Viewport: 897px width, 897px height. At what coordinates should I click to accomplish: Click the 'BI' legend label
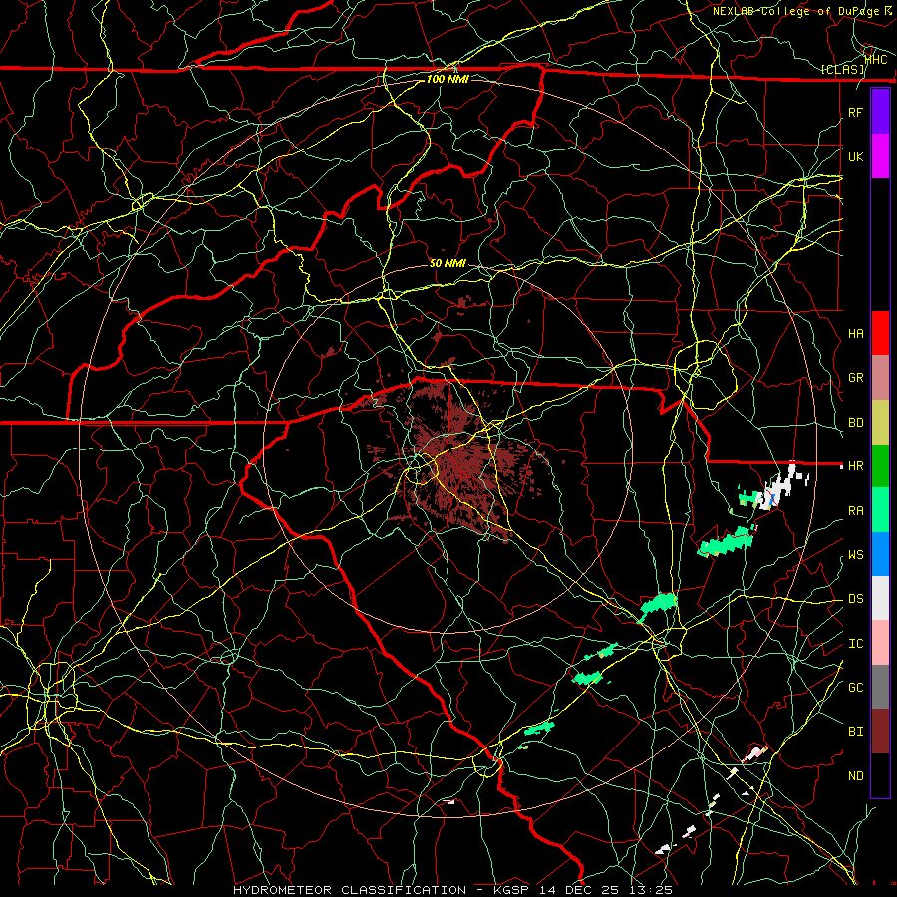click(855, 732)
